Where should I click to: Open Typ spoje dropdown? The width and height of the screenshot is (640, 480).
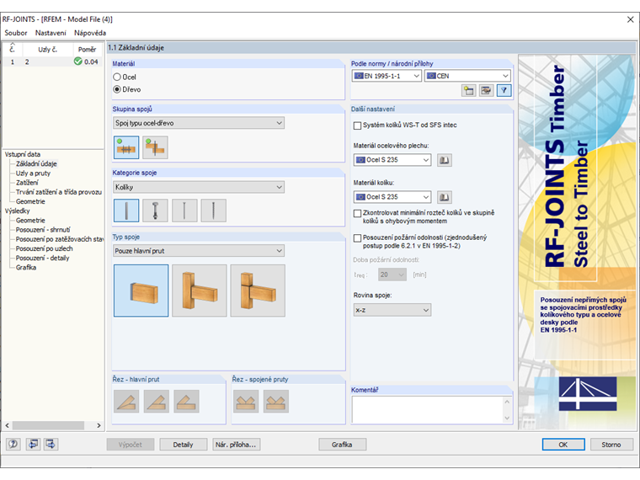(x=199, y=251)
